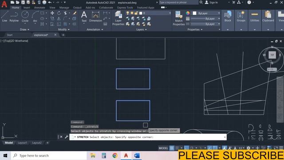
Task: Toggle layer 0 on/off light bulb
Action: [x=128, y=13]
